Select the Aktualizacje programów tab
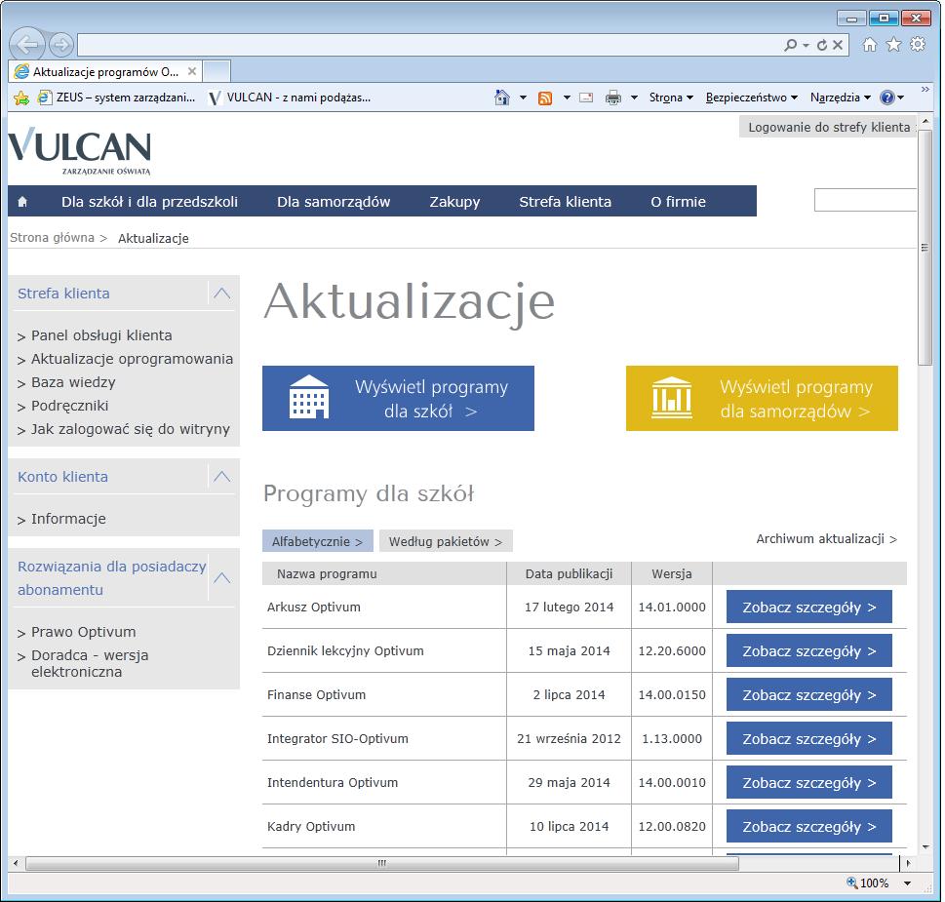The width and height of the screenshot is (945, 902). pyautogui.click(x=105, y=72)
